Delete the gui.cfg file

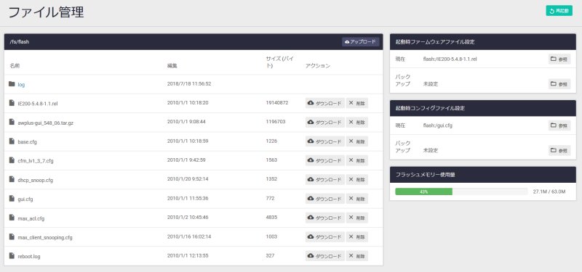click(357, 199)
